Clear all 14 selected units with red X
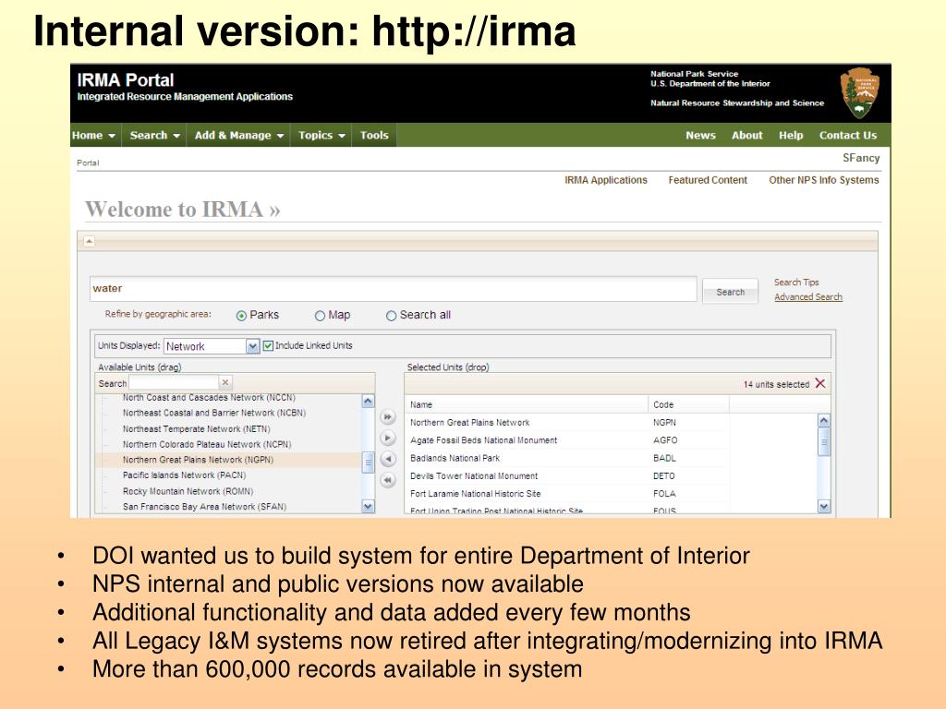Viewport: 946px width, 709px height. (x=820, y=383)
